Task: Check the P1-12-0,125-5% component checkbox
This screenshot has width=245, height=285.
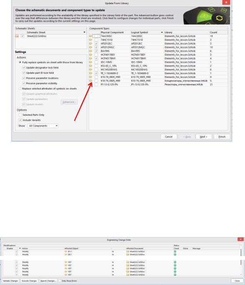Action: point(97,84)
